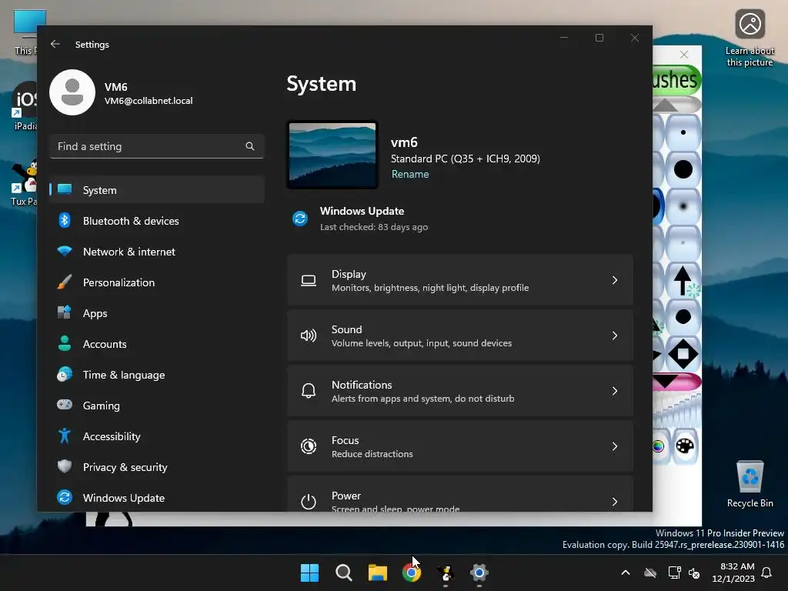
Task: Open the Display settings row
Action: [460, 280]
